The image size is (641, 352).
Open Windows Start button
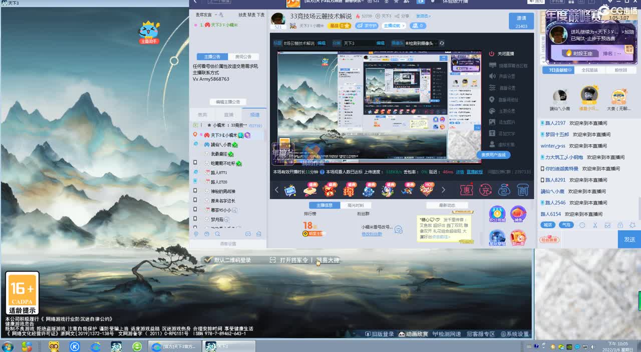pos(8,346)
